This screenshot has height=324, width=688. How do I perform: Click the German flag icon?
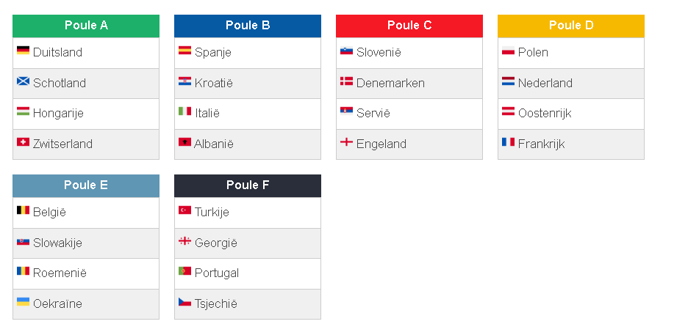[x=23, y=51]
